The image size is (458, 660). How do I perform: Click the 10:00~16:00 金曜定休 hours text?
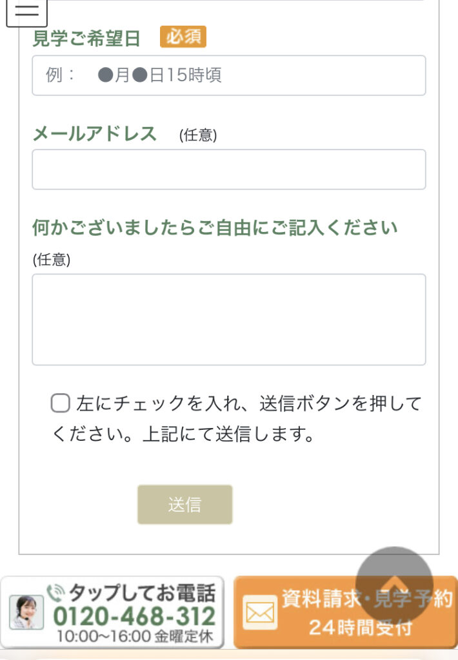pos(134,636)
